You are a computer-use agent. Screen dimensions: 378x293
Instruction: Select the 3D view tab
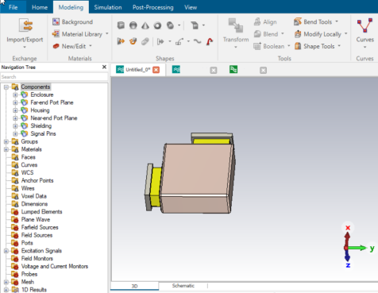coord(134,286)
